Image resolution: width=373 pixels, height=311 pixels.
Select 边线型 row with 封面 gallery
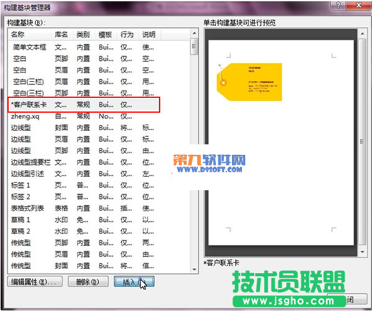click(x=84, y=128)
